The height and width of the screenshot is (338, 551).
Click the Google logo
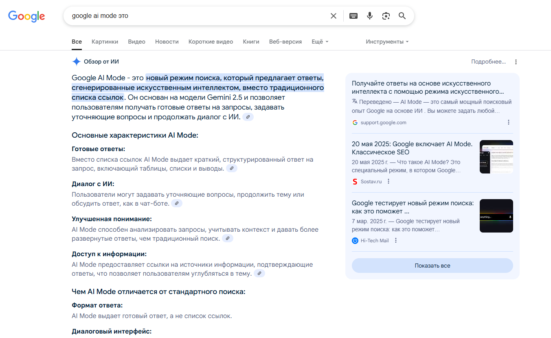tap(26, 16)
